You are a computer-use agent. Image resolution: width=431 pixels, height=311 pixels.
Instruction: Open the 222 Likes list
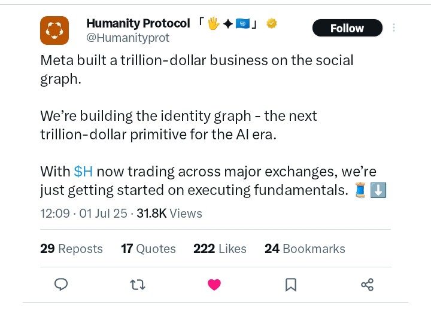[220, 249]
